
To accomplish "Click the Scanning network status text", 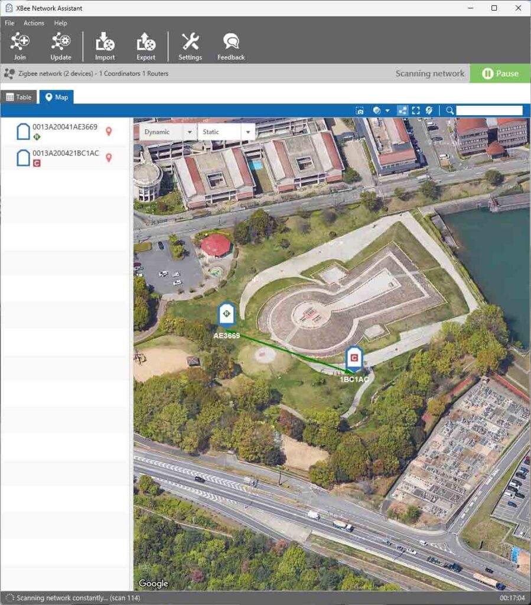I will pos(430,73).
